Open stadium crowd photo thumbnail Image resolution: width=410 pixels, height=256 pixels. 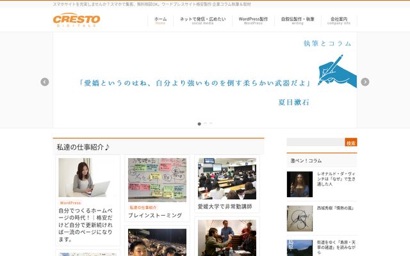157,243
